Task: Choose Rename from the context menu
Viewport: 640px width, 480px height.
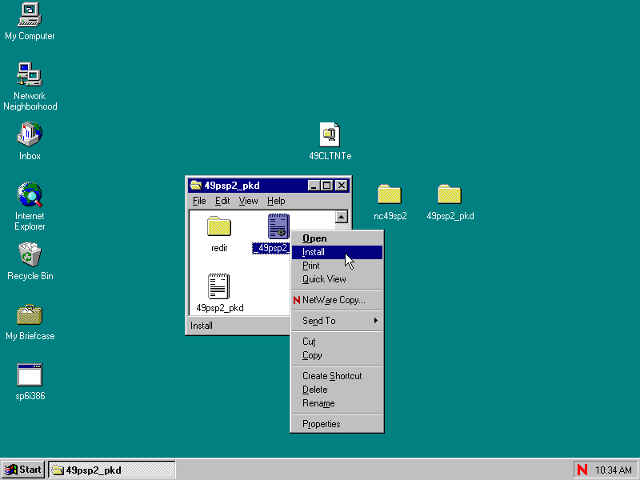Action: click(x=337, y=403)
